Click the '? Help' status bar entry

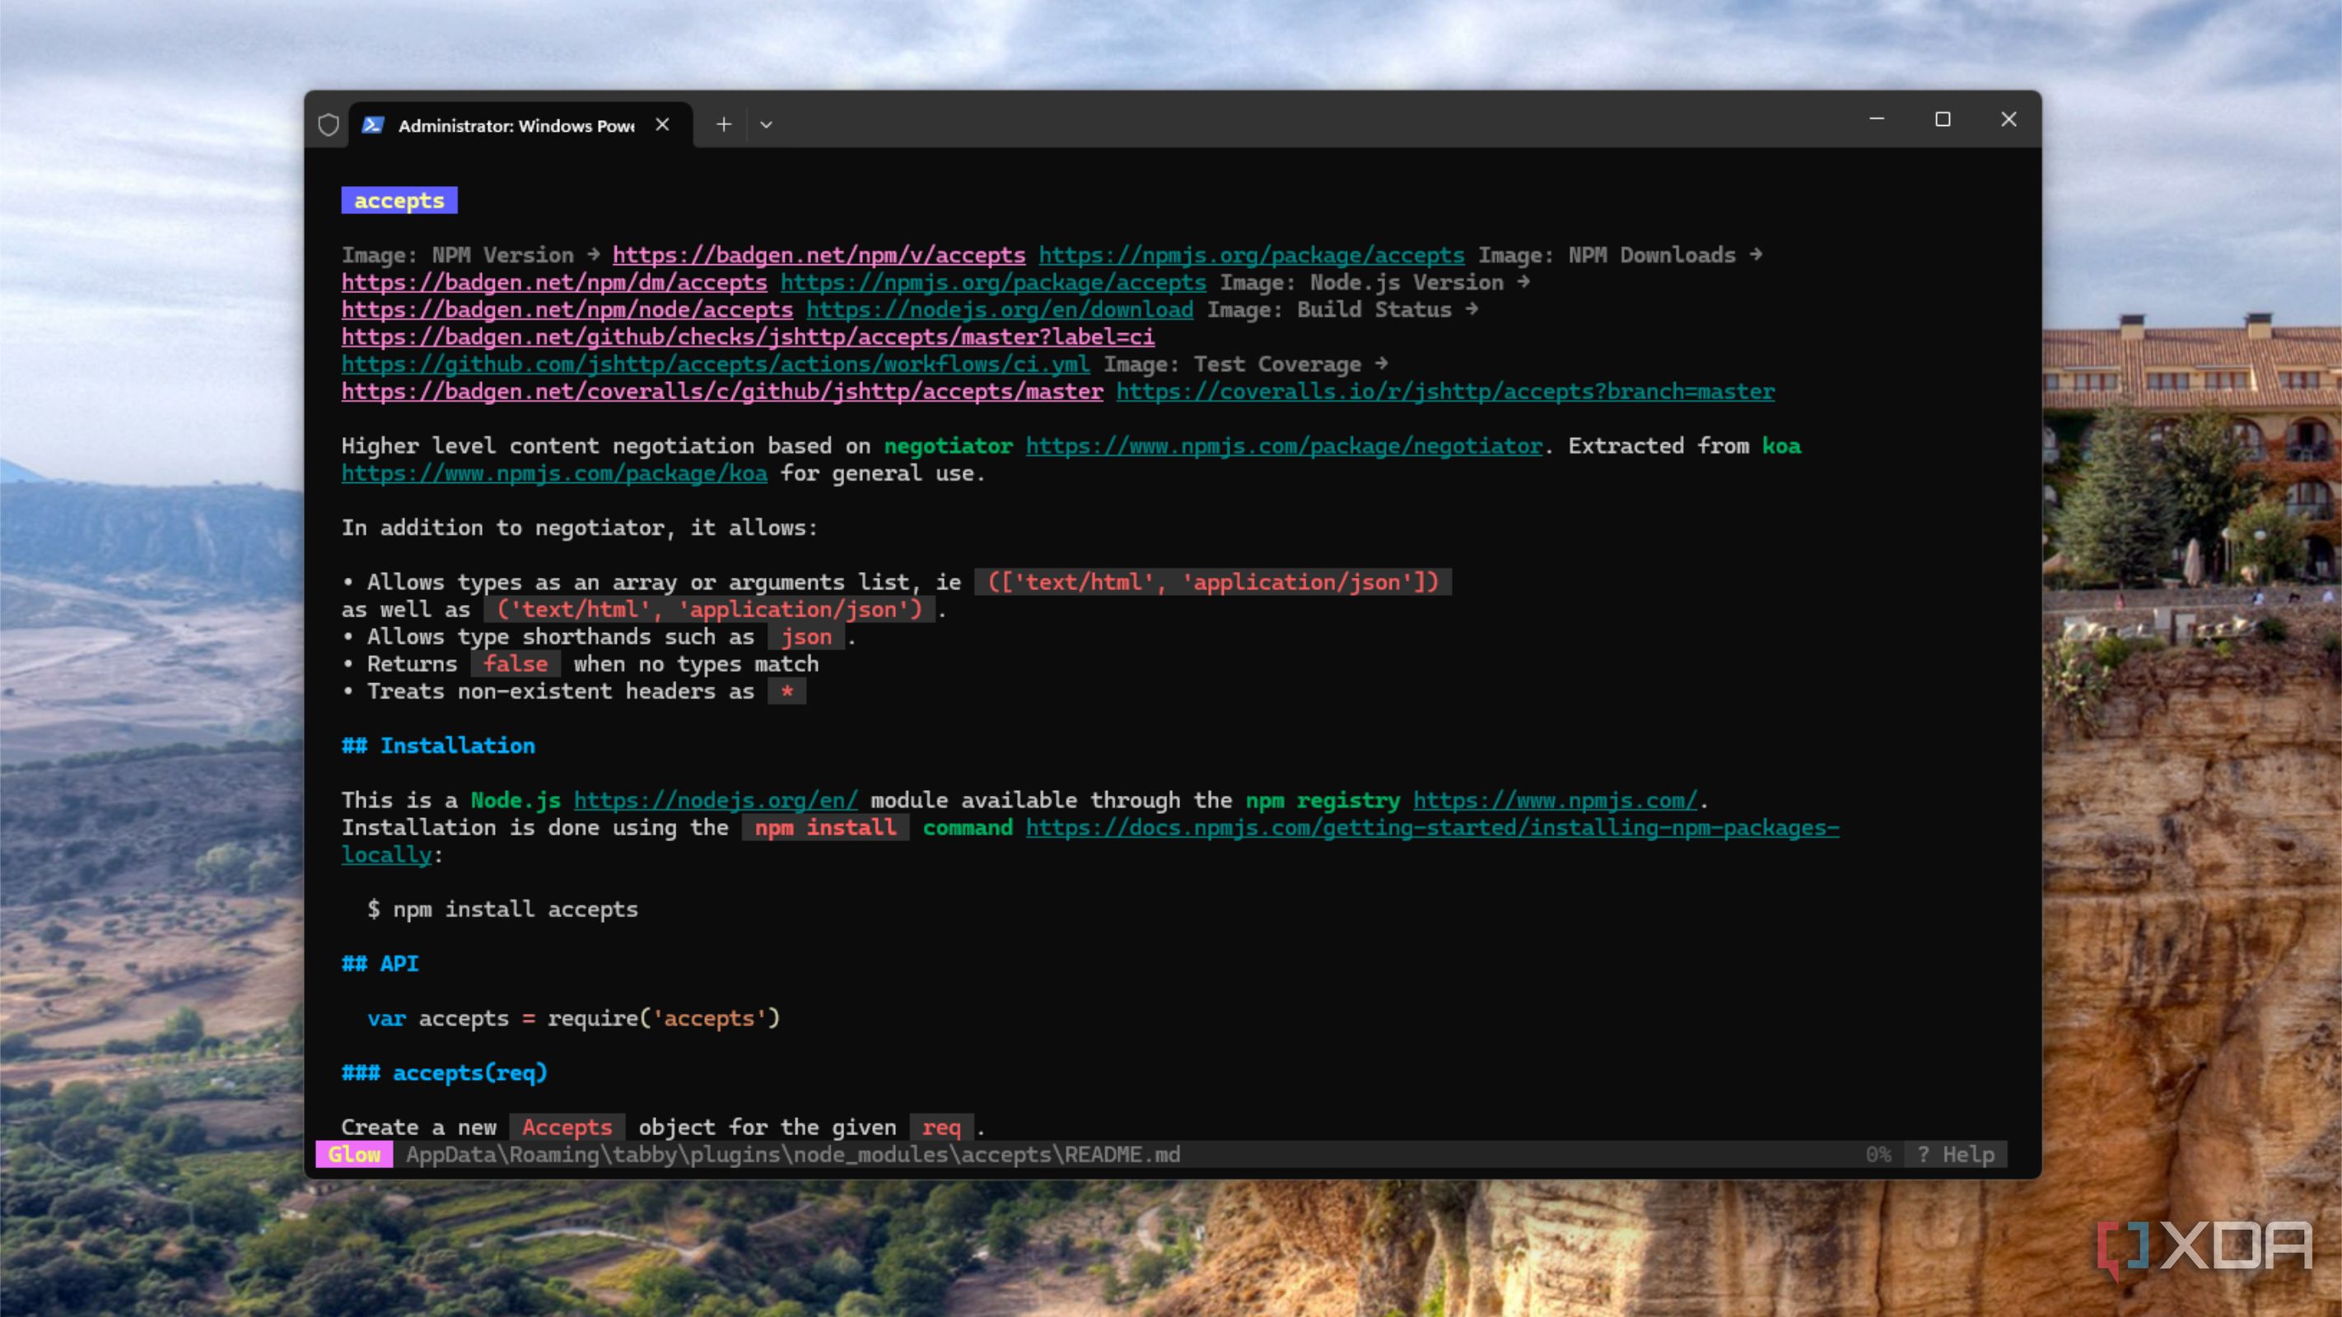coord(1956,1154)
